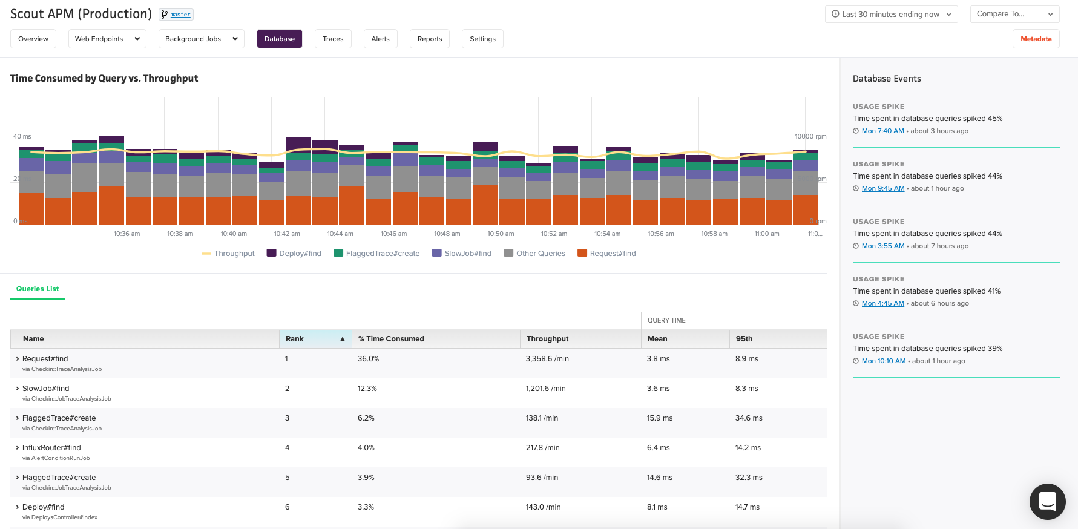Click the InfluxRouter#find query name
This screenshot has height=529, width=1078.
pos(51,448)
